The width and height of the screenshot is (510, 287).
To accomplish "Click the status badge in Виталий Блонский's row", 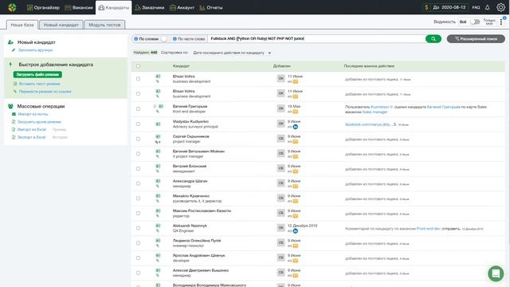I will [x=281, y=168].
